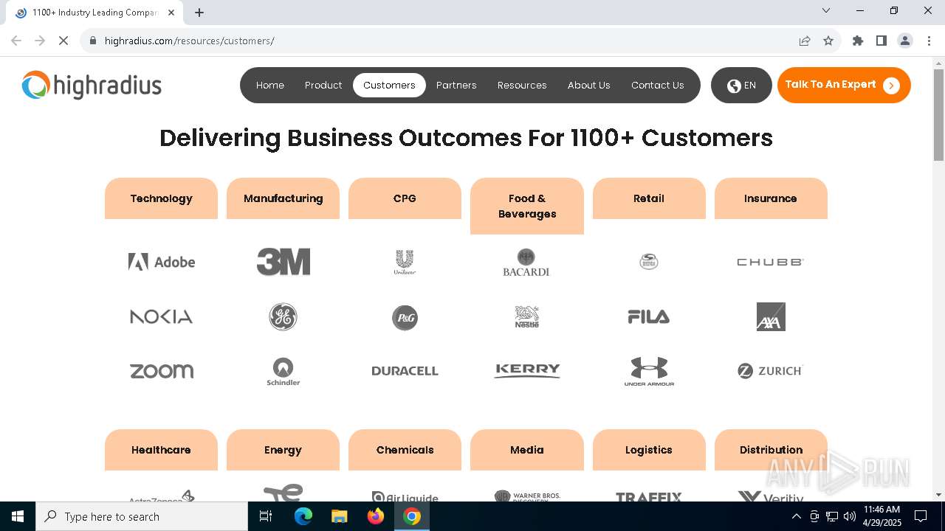This screenshot has width=945, height=531.
Task: Open the About Us menu
Action: coord(589,86)
